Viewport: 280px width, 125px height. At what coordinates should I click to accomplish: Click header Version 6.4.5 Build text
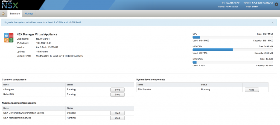pyautogui.click(x=262, y=3)
